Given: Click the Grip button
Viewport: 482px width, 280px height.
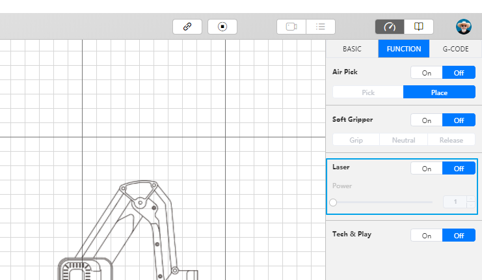Looking at the screenshot, I should (x=356, y=140).
